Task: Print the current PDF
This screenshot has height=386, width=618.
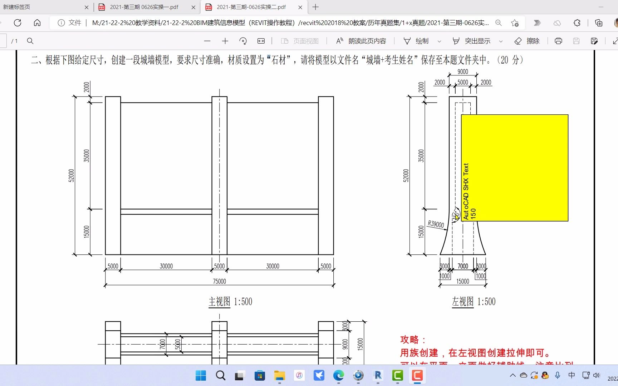Action: pyautogui.click(x=558, y=41)
